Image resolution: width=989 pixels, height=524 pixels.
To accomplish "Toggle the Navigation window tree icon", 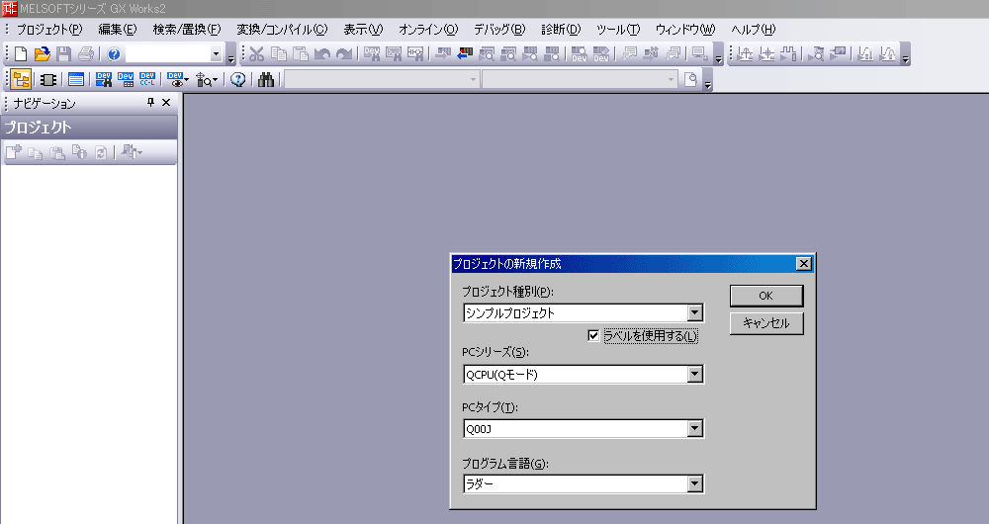I will point(21,79).
